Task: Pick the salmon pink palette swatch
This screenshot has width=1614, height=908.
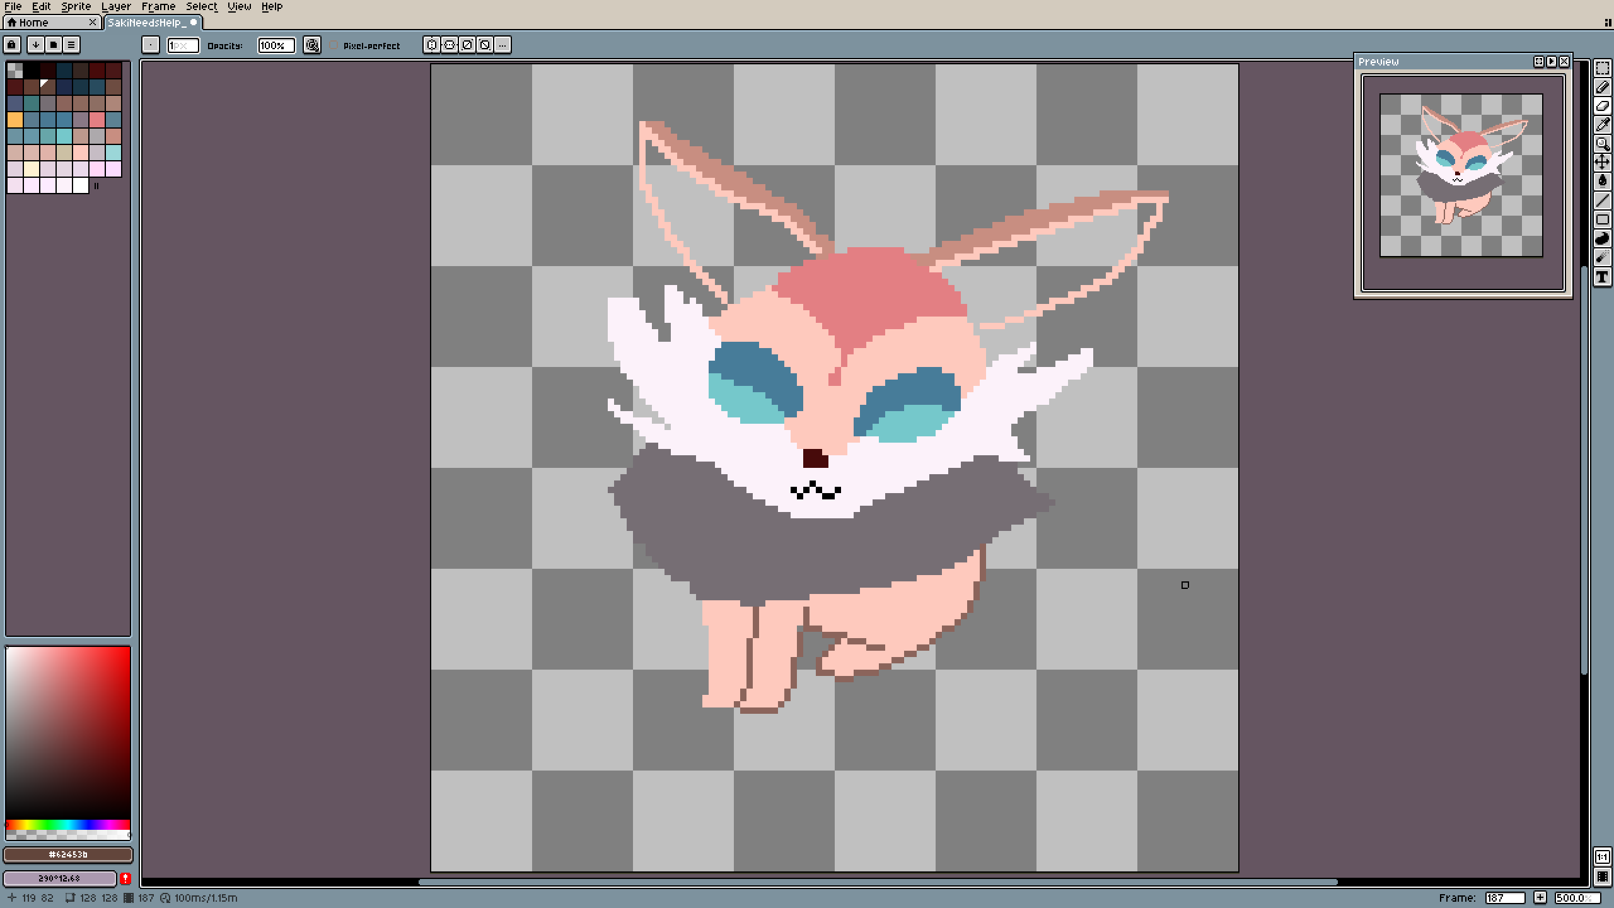Action: click(97, 119)
